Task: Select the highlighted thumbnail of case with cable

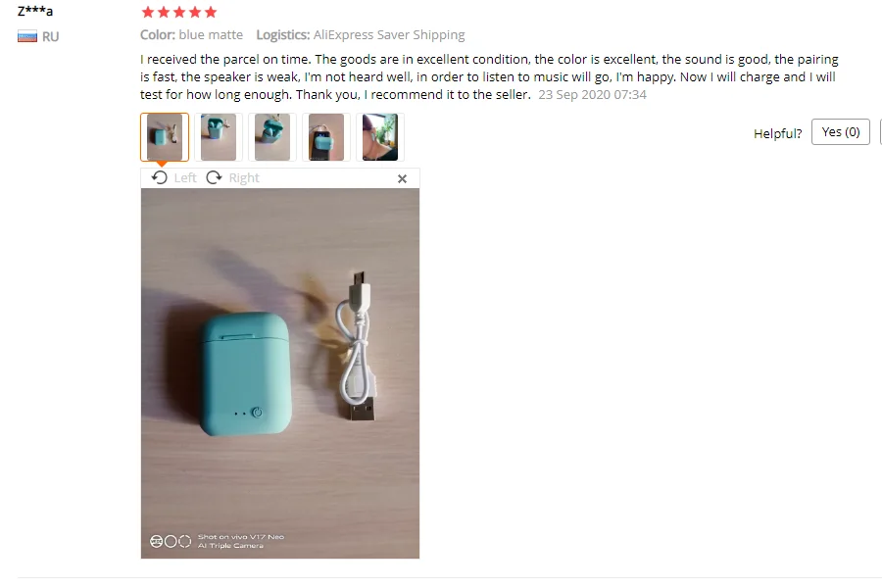Action: (165, 137)
